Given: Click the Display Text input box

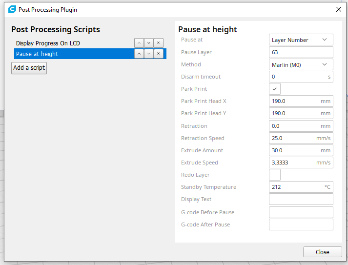Looking at the screenshot, I should 301,199.
